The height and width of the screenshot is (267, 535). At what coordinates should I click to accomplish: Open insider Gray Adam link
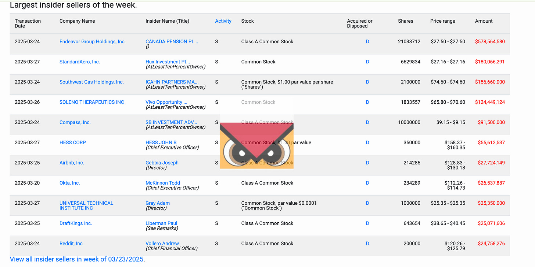[x=158, y=203]
